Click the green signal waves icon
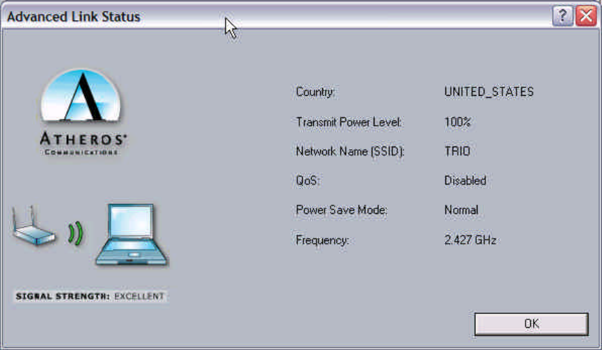Screen dimensions: 602x350 (76, 233)
